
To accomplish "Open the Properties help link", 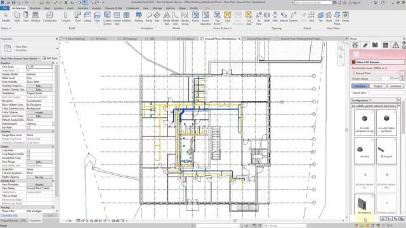I will (9, 215).
